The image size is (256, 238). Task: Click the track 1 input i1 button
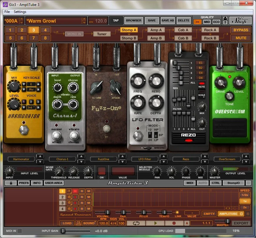click(69, 191)
